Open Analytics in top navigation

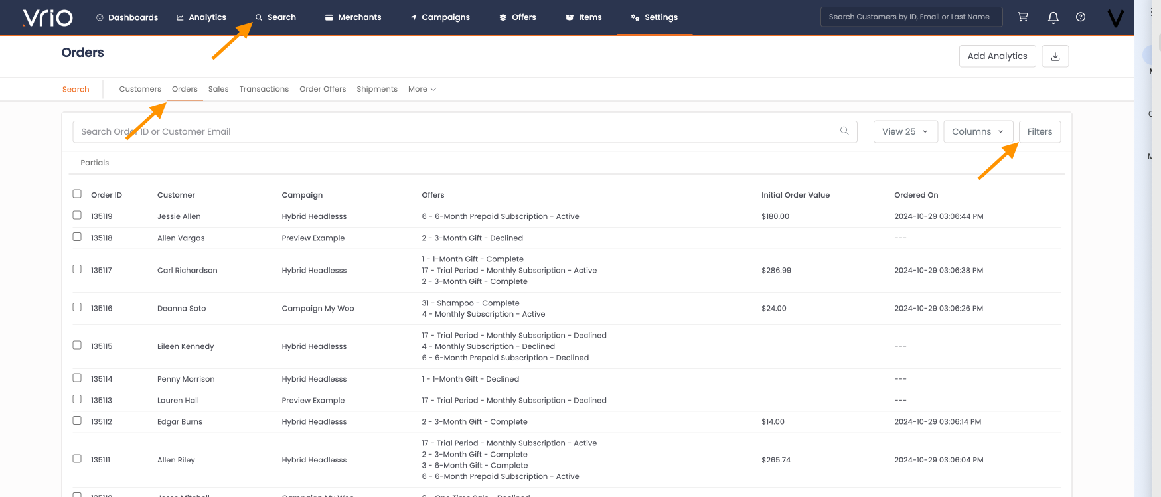(201, 17)
